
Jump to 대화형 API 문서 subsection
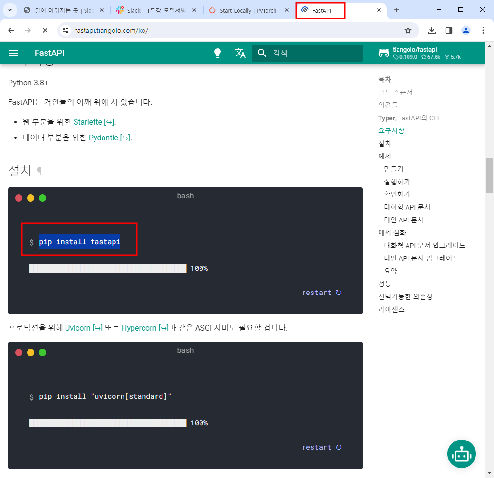pos(407,207)
